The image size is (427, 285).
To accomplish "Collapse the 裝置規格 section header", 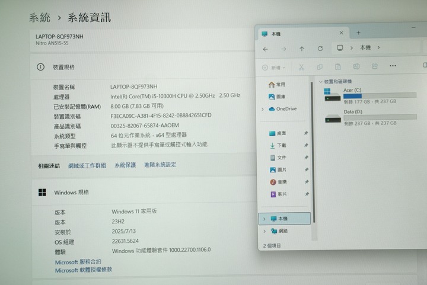I will [142, 67].
